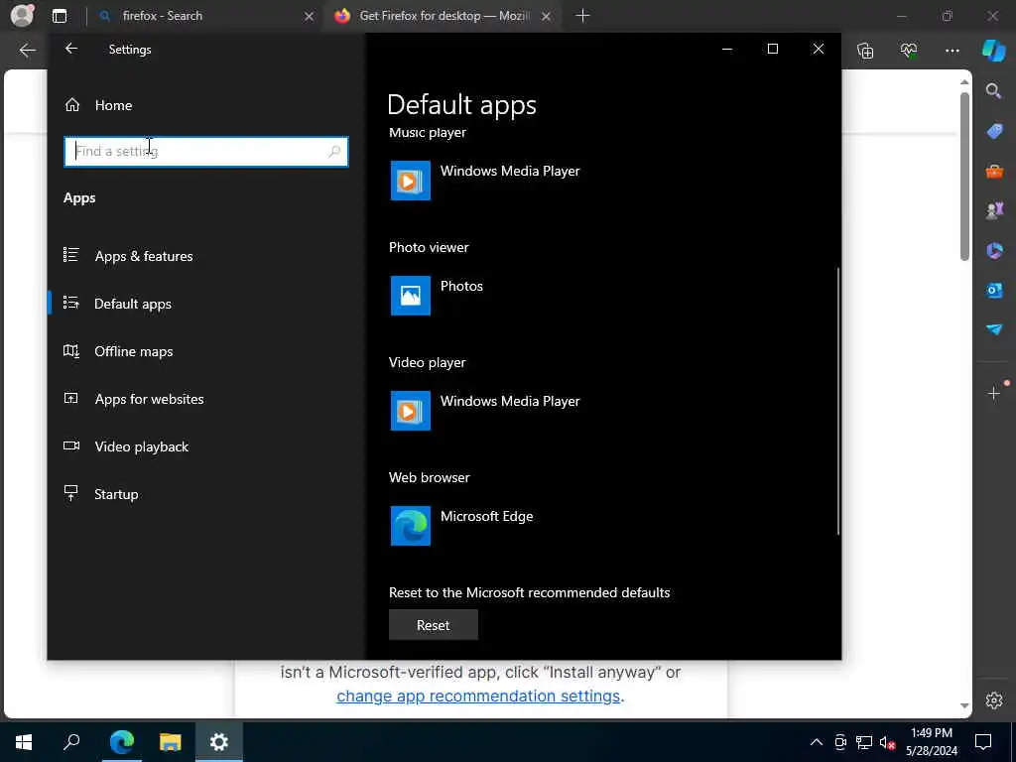1016x762 pixels.
Task: Click the Apps for websites icon
Action: [71, 398]
